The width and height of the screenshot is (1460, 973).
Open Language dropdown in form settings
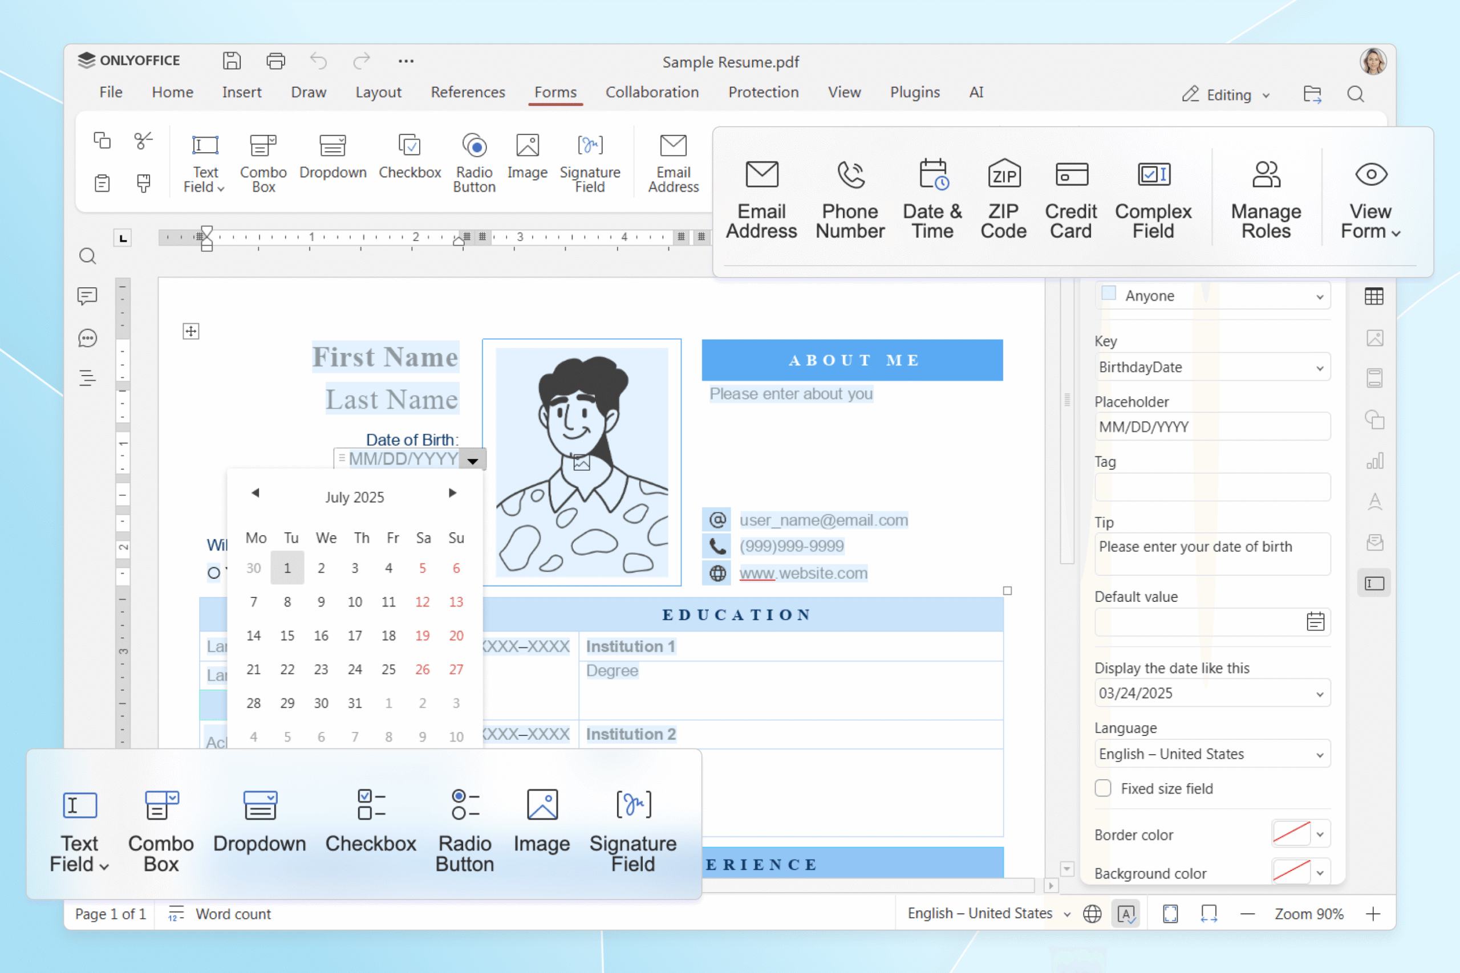click(x=1212, y=754)
